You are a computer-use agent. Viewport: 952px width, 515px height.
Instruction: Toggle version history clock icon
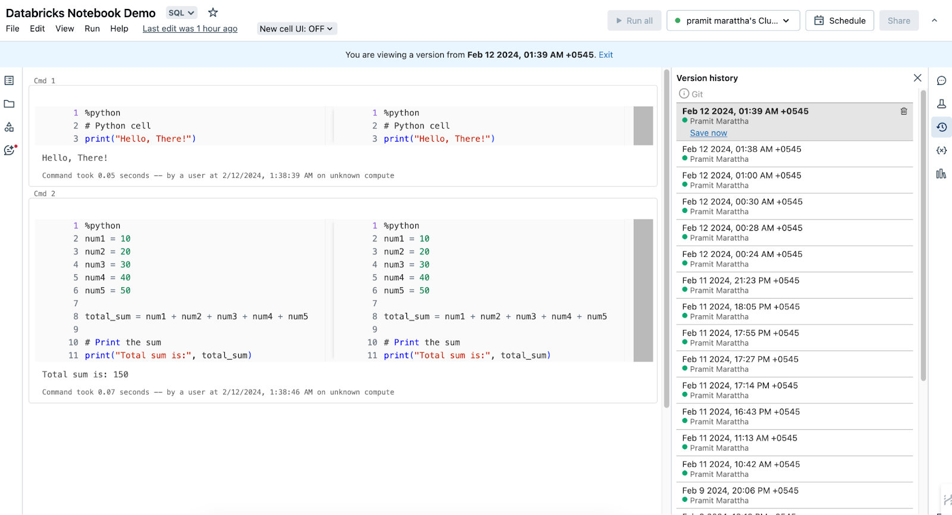(x=941, y=127)
